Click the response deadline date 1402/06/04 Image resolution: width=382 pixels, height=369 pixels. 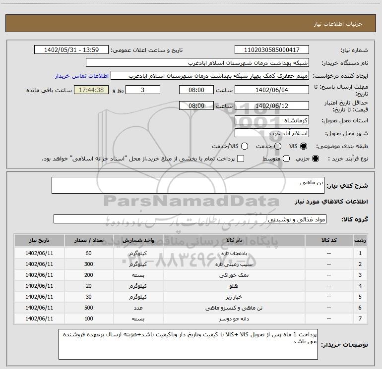pyautogui.click(x=272, y=90)
